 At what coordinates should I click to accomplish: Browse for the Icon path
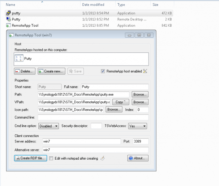[114, 109]
